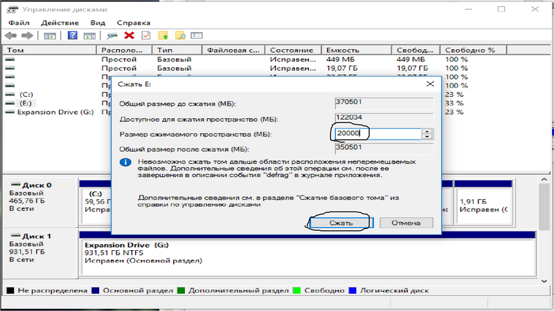554x311 pixels.
Task: Click the dark blue Основной раздел legend swatch
Action: point(96,290)
